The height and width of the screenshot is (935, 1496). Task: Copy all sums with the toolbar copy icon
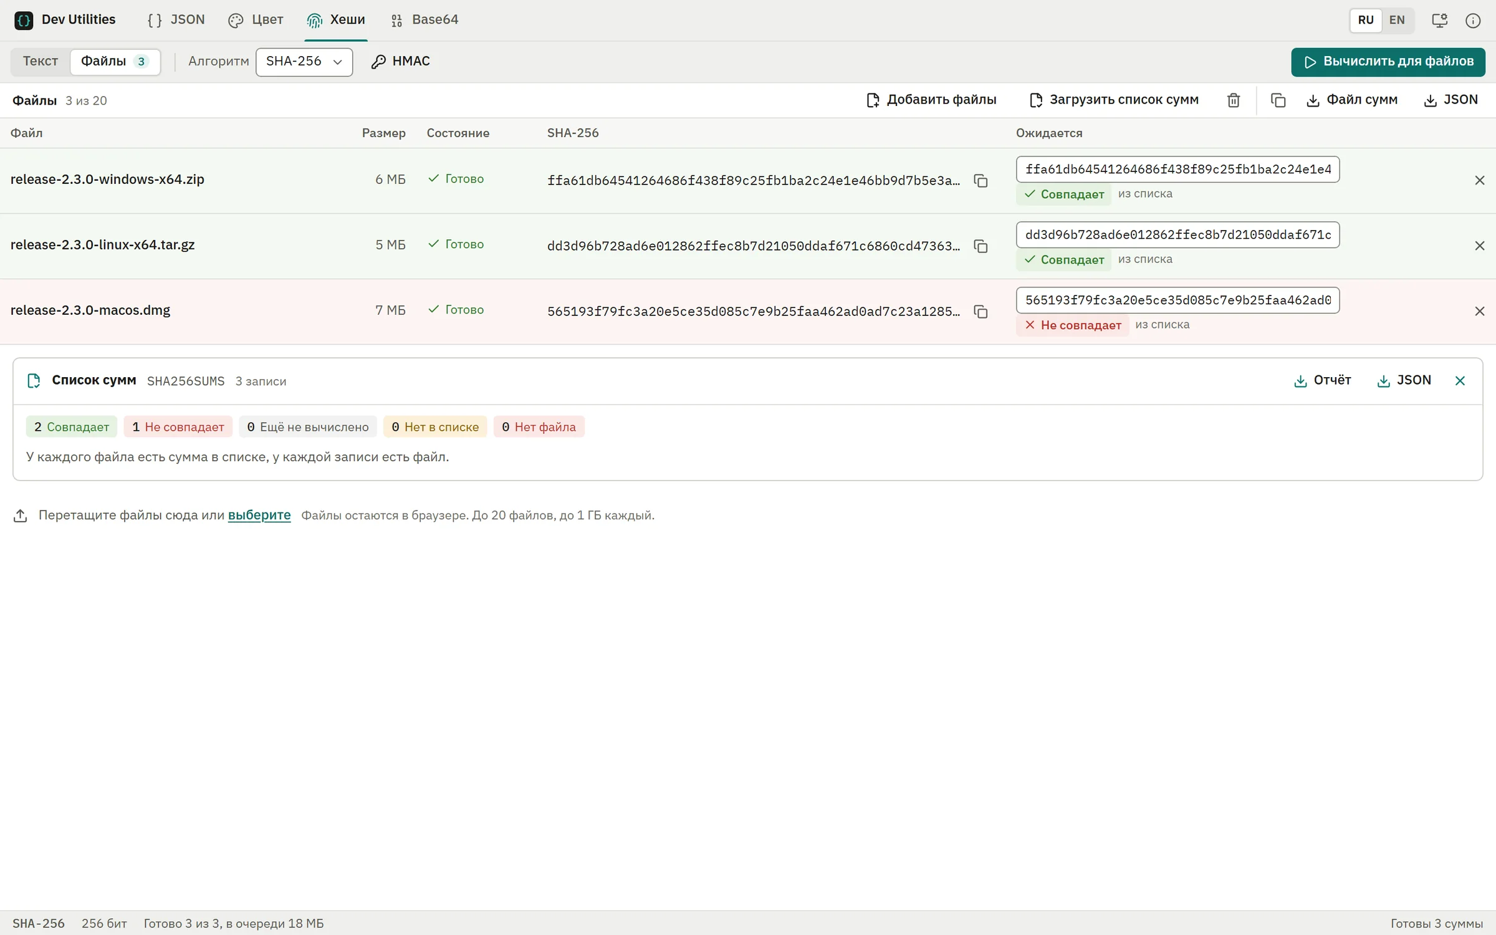[1278, 100]
